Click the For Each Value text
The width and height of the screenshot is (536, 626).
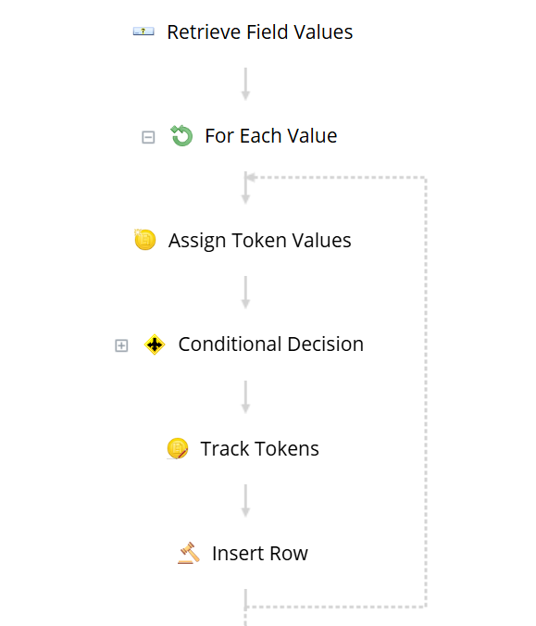click(x=271, y=136)
